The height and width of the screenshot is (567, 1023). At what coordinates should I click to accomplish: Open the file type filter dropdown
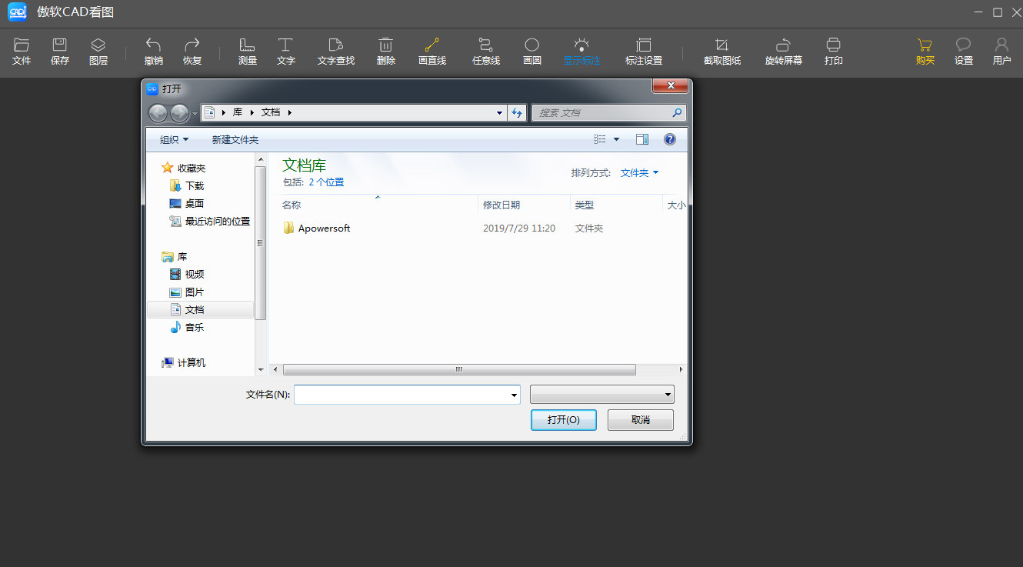coord(602,395)
